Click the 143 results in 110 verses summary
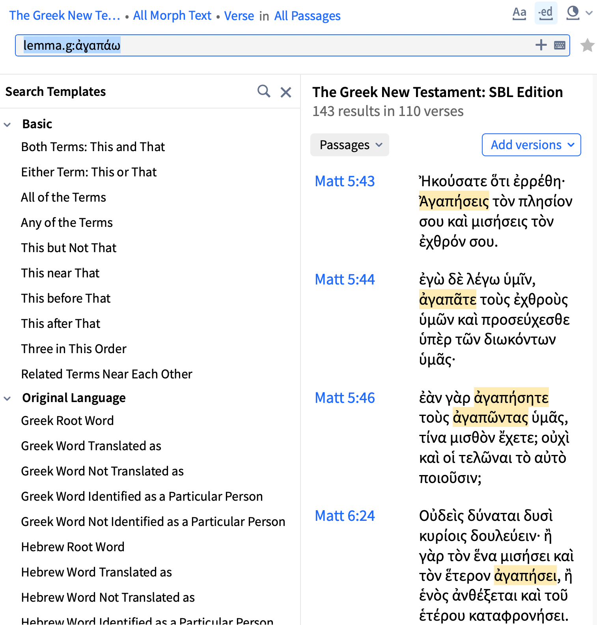The width and height of the screenshot is (597, 625). pyautogui.click(x=388, y=111)
